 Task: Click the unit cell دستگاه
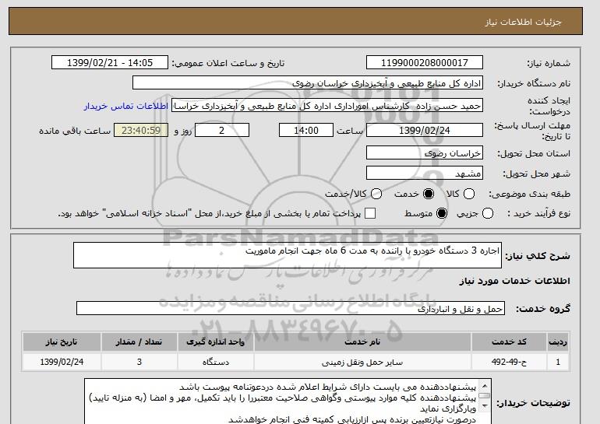(215, 362)
